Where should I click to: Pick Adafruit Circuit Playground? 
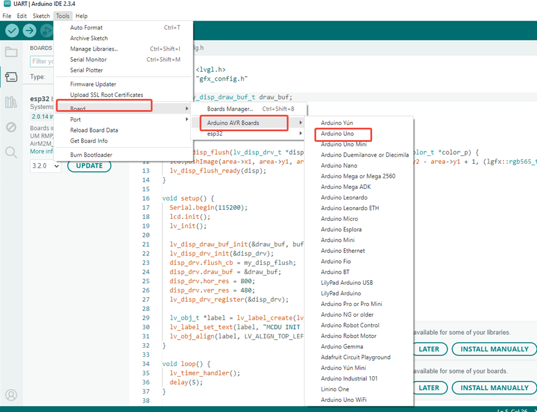(359, 357)
